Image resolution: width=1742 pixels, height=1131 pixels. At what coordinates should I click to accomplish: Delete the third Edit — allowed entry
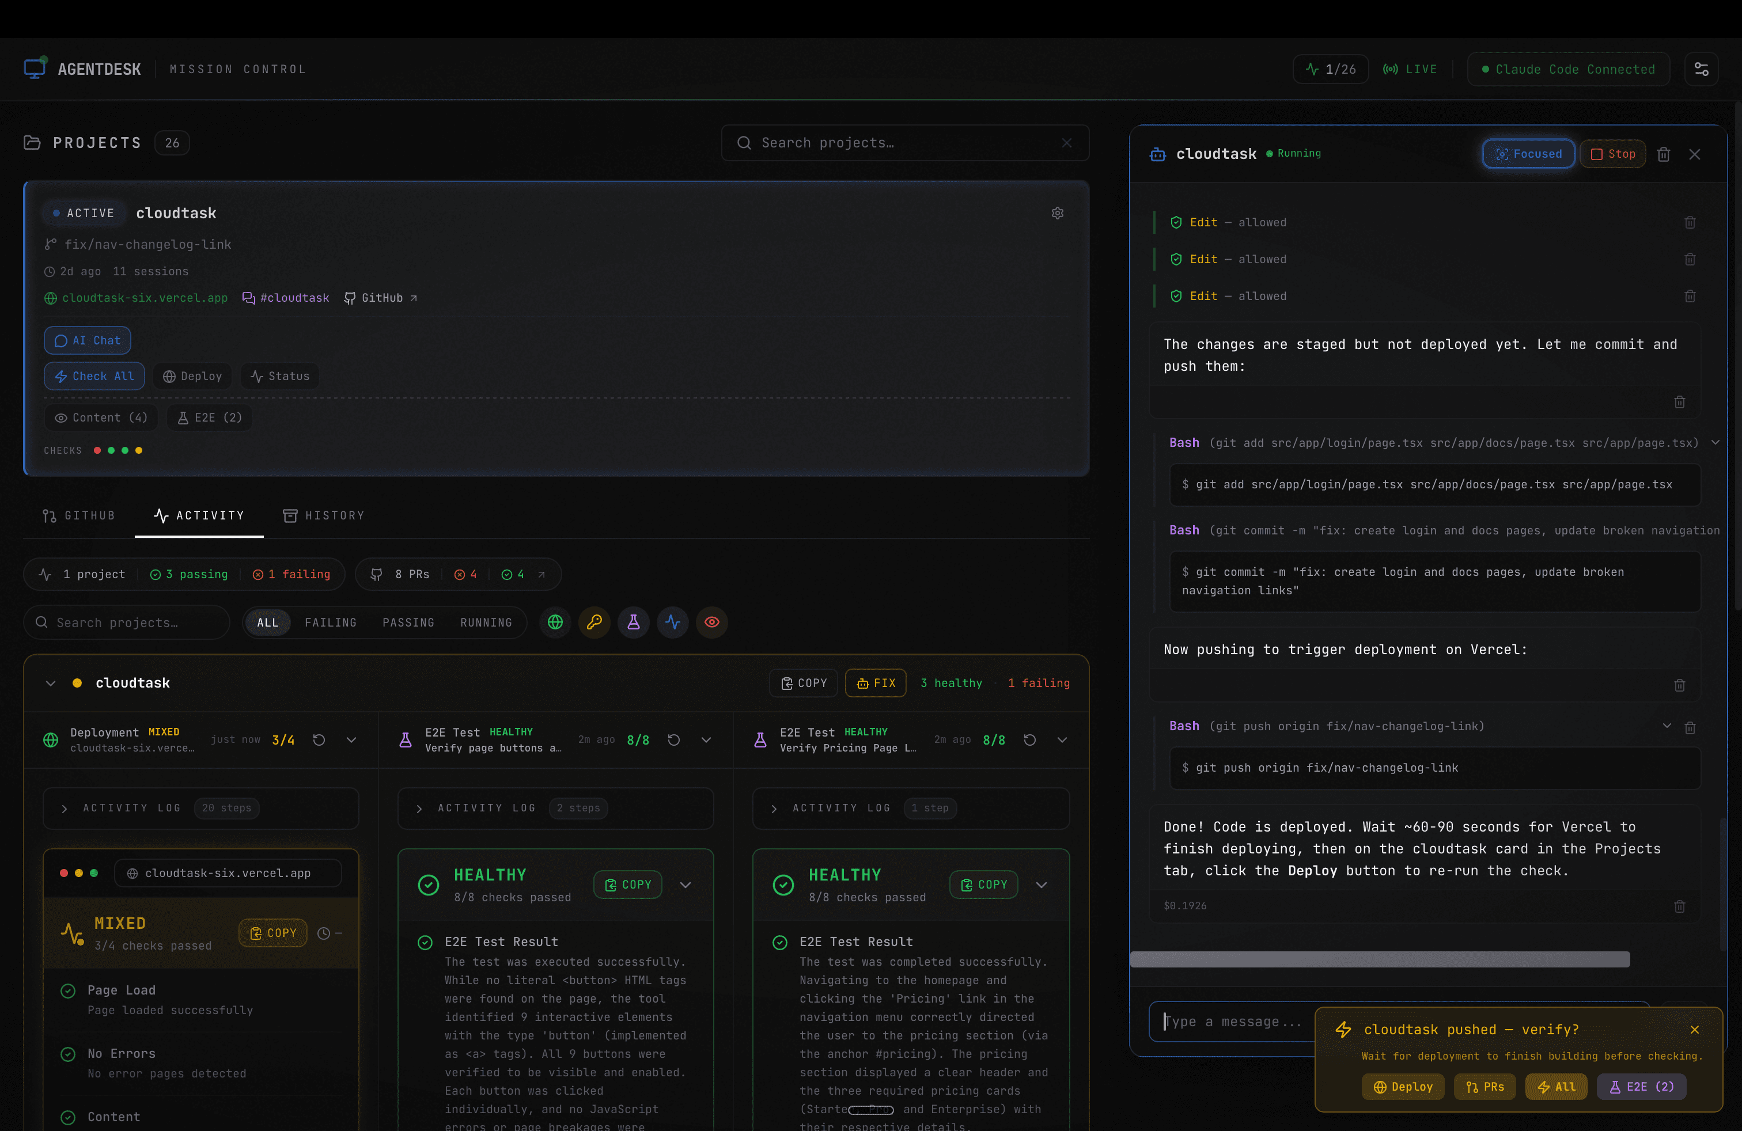[1690, 297]
